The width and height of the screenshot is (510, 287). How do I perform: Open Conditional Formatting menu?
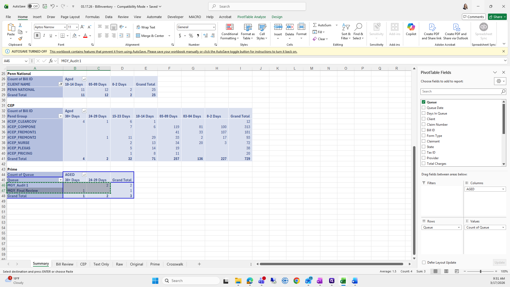pos(229,32)
